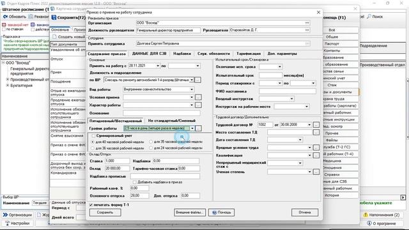This screenshot has width=409, height=230.
Task: Select для 36 часовой рабочей недели
Action: [93, 148]
